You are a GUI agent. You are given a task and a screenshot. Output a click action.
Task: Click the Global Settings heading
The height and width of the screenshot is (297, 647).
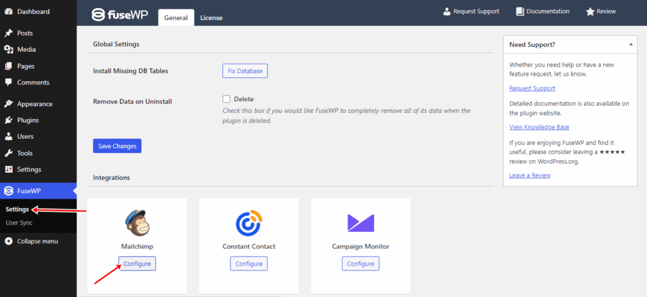coord(116,44)
